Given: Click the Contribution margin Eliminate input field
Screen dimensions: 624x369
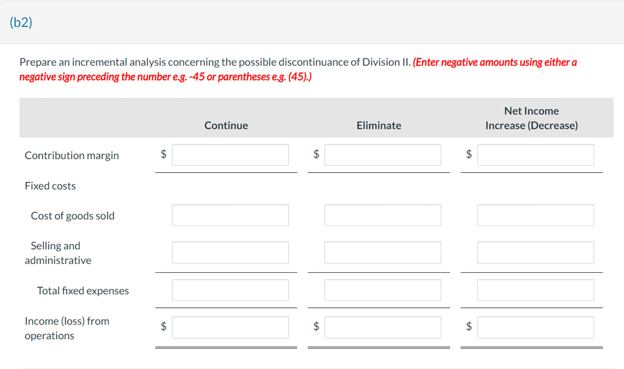Looking at the screenshot, I should [x=383, y=154].
